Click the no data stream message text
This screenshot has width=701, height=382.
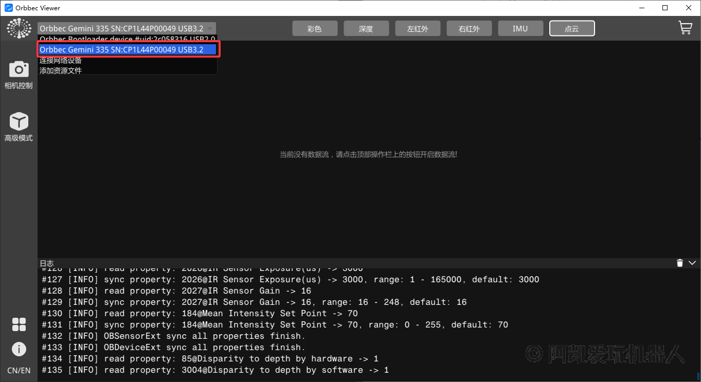368,154
